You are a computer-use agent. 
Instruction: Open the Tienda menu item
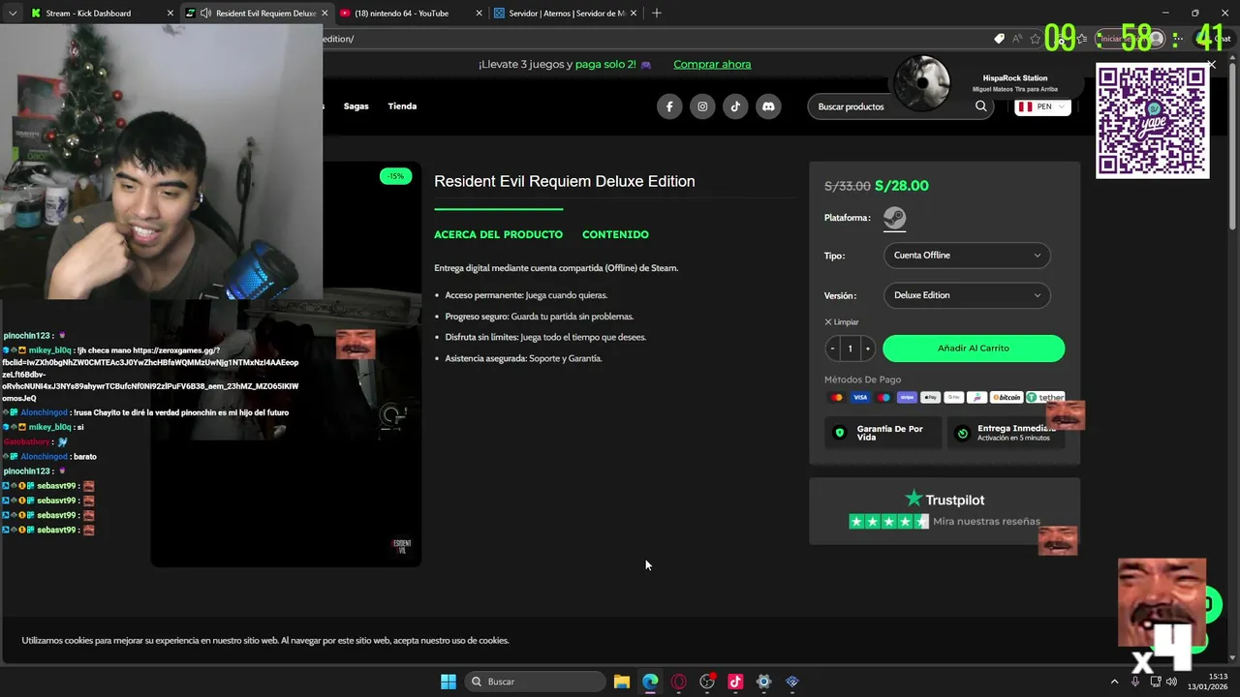tap(402, 106)
